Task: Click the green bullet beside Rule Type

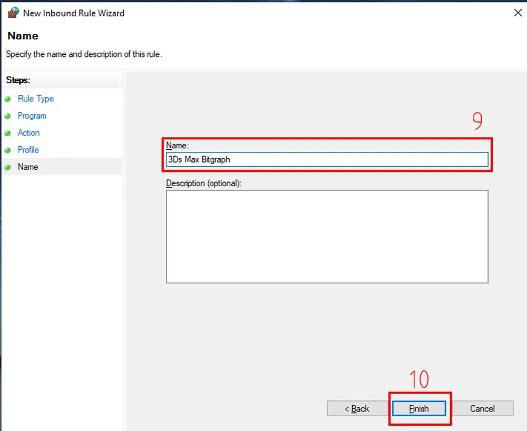Action: pyautogui.click(x=8, y=99)
